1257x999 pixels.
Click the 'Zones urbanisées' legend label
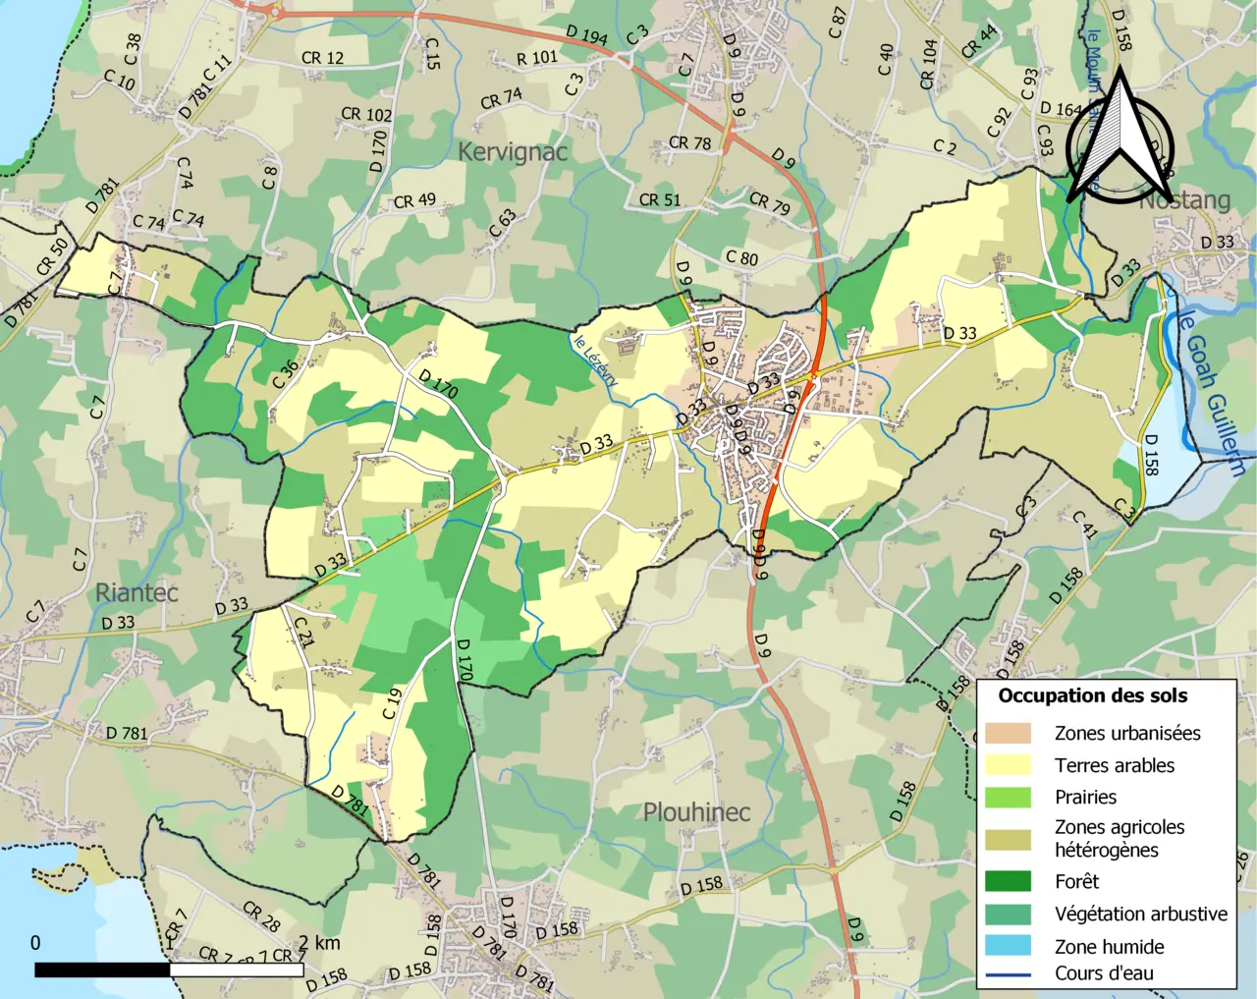coord(1127,733)
